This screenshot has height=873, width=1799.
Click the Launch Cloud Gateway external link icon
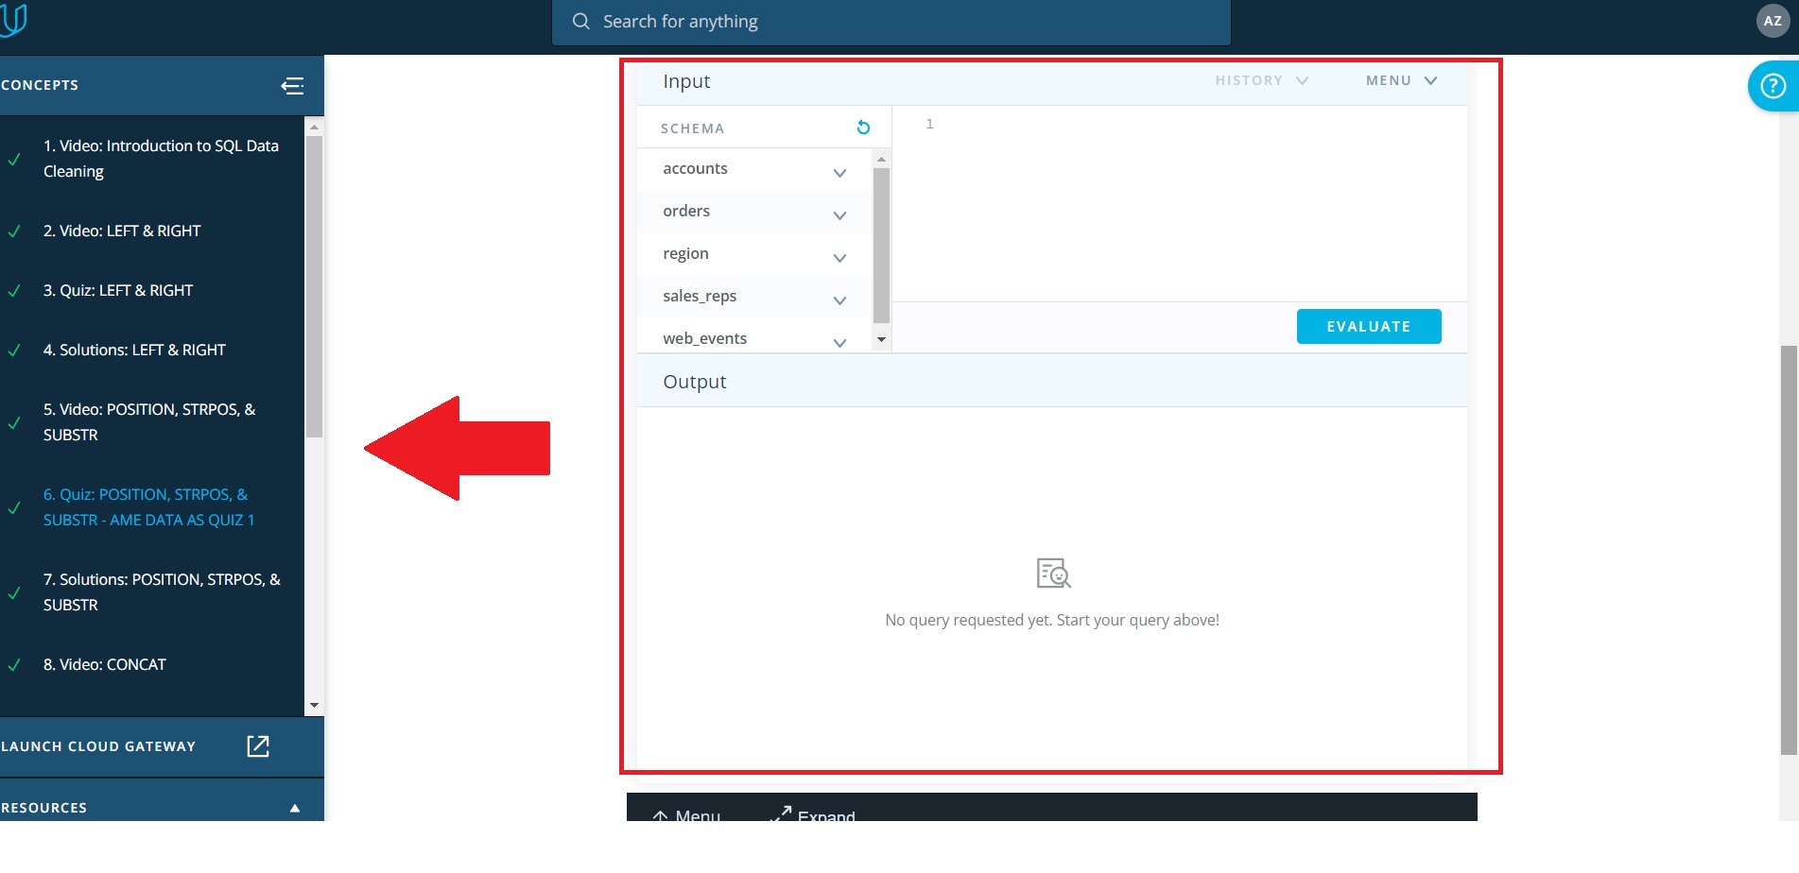pyautogui.click(x=257, y=746)
